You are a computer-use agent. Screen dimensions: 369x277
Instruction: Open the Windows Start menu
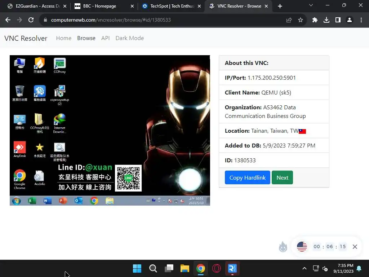coord(137,268)
